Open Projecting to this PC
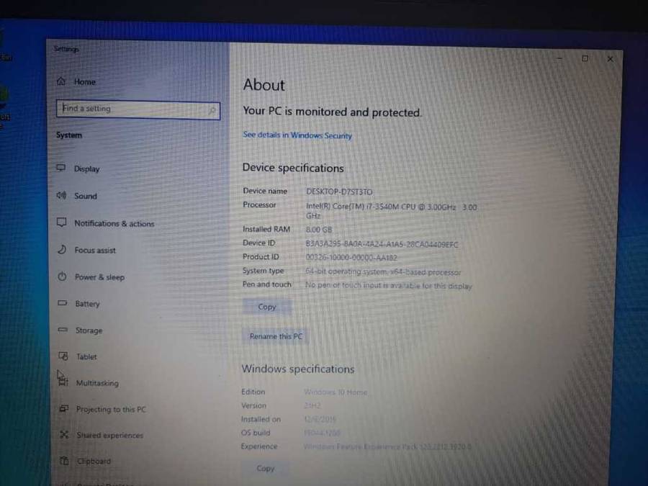Image resolution: width=648 pixels, height=486 pixels. pyautogui.click(x=110, y=409)
